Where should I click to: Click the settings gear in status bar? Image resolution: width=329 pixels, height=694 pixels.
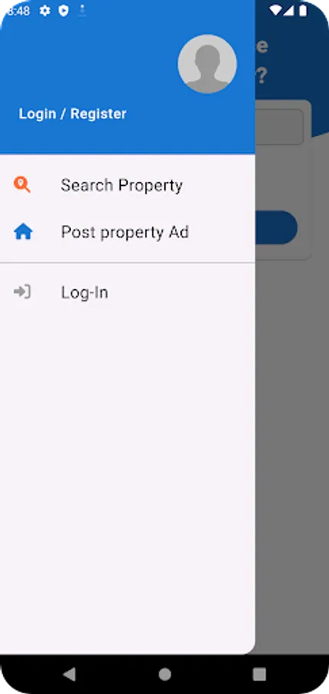tap(45, 11)
